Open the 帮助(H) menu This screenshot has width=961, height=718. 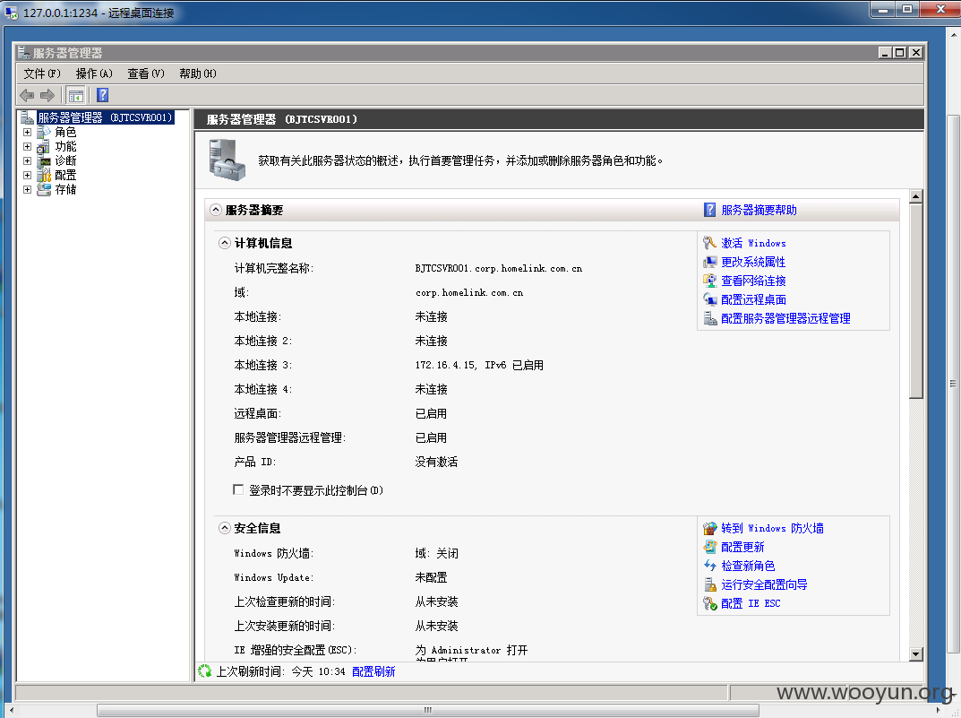pos(197,74)
